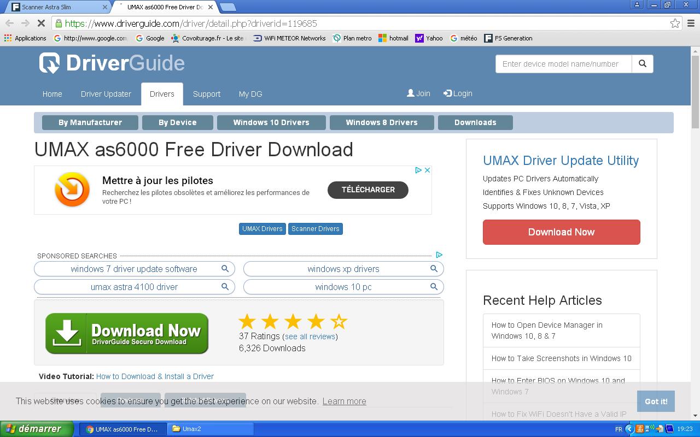Click the Downloads button in the sub-navigation

pos(475,122)
